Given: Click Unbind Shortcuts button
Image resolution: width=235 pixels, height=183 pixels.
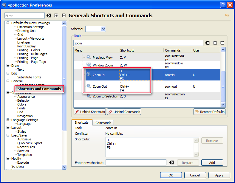Looking at the screenshot, I should (x=90, y=112).
